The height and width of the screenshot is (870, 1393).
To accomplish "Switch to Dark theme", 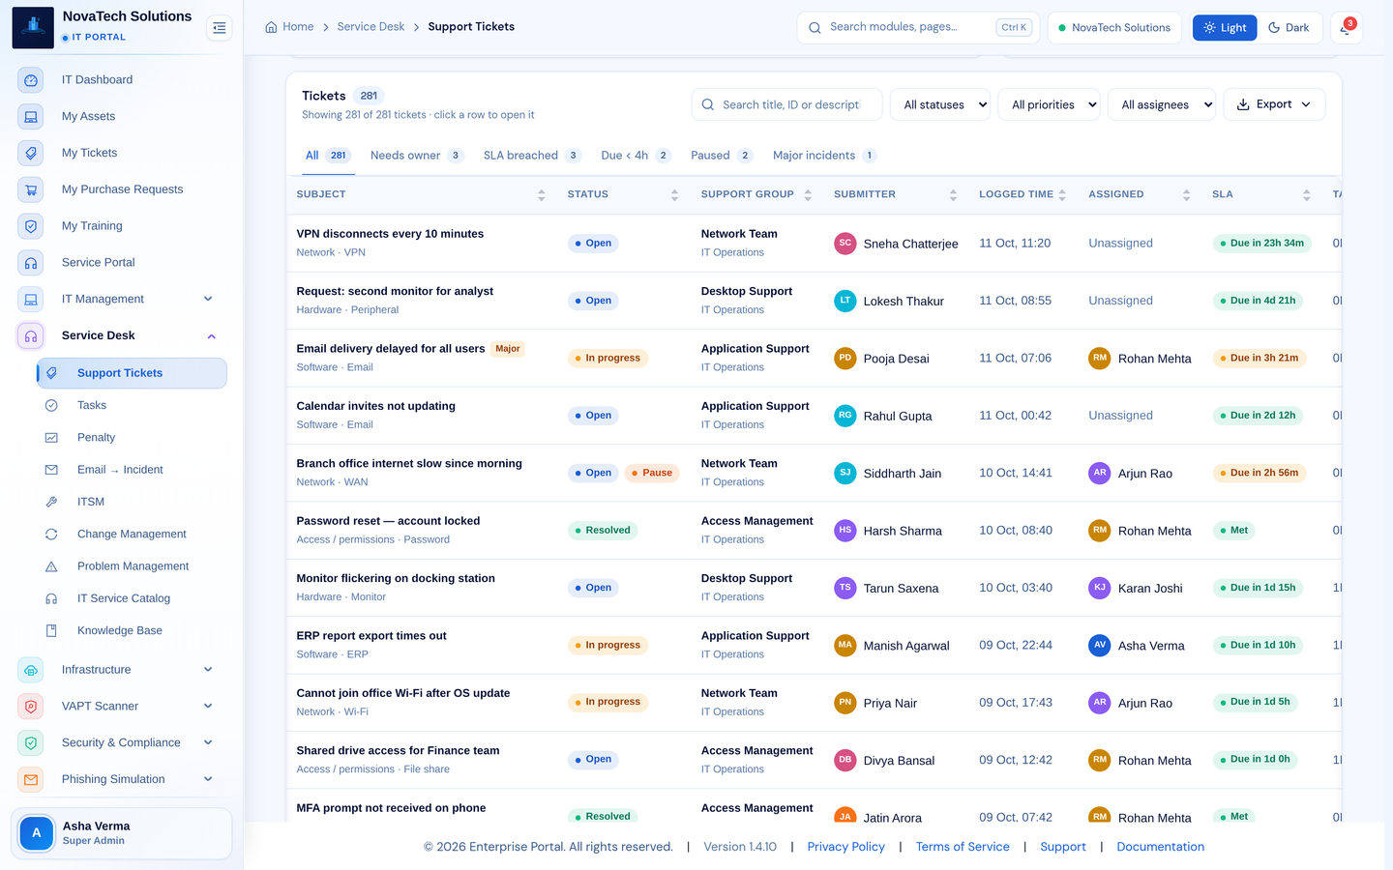I will pyautogui.click(x=1289, y=28).
